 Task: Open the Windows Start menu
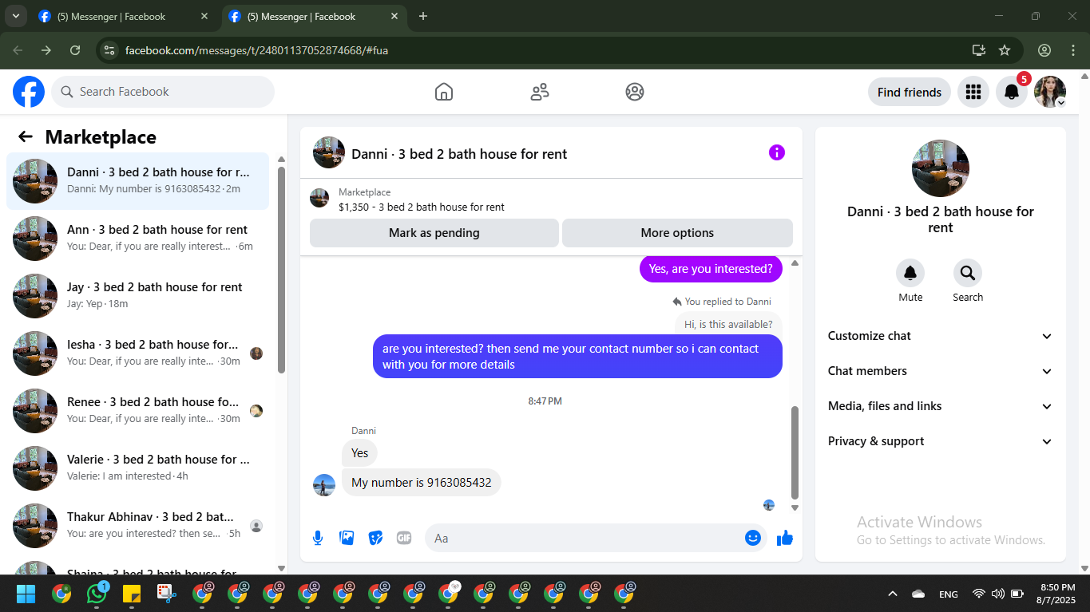[x=26, y=594]
